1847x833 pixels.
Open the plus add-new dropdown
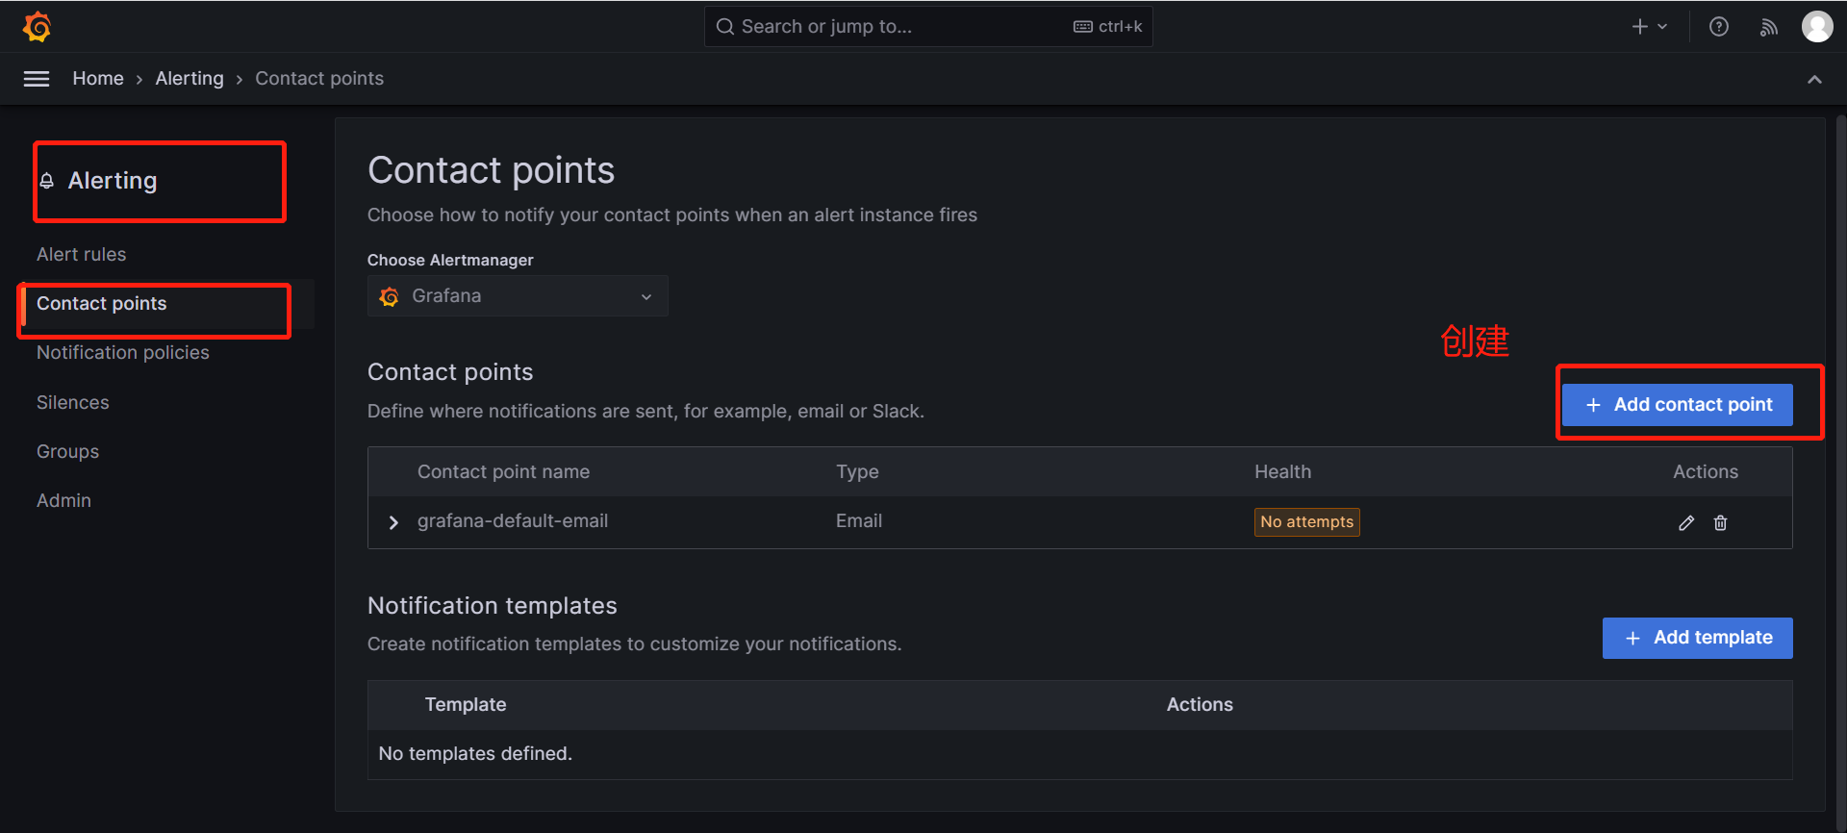pyautogui.click(x=1649, y=27)
